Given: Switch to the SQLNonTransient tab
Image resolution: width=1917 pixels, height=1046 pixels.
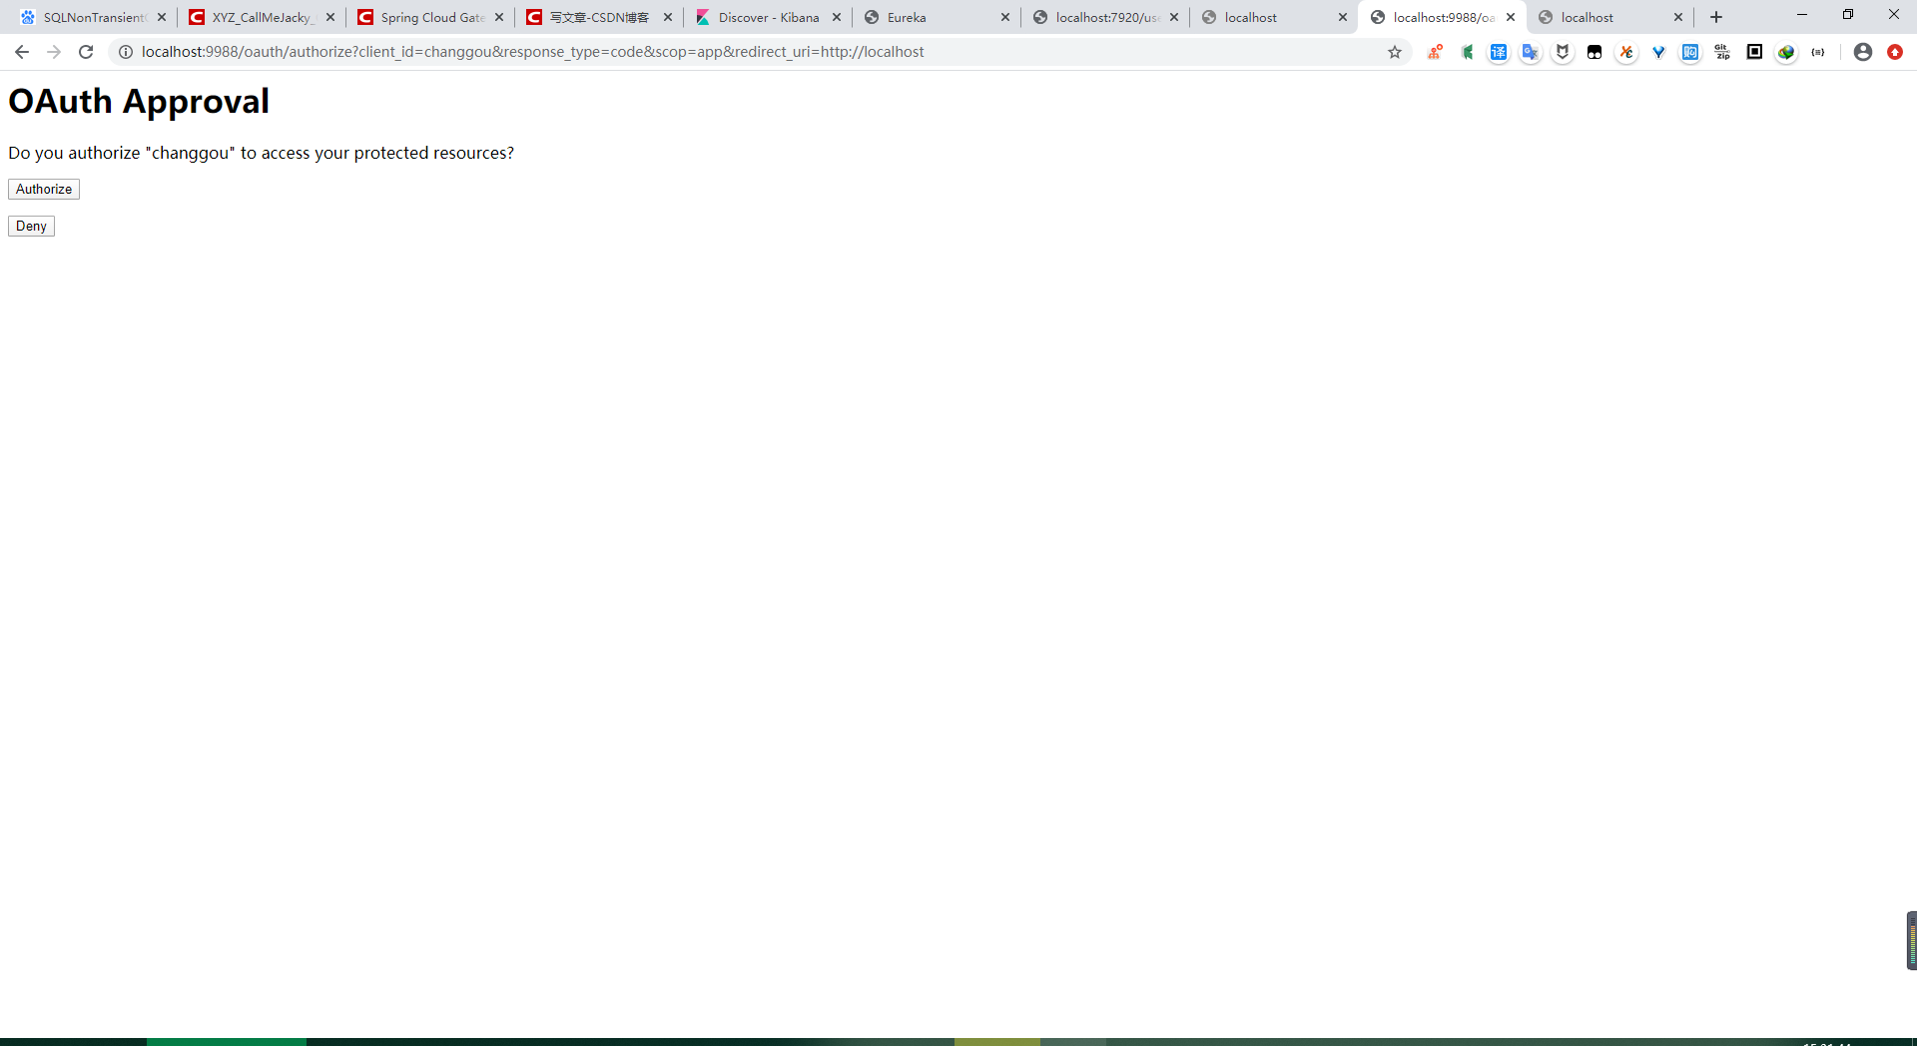Looking at the screenshot, I should (92, 17).
